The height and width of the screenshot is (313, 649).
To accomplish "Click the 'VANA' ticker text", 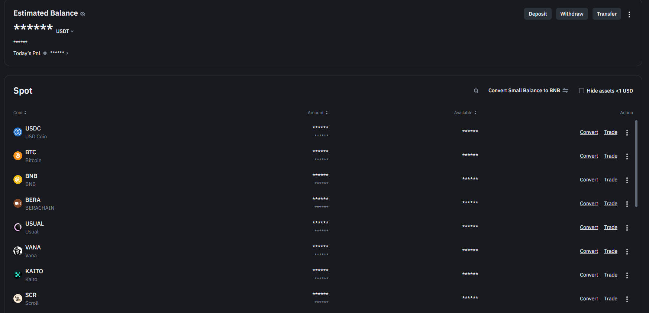I will tap(33, 247).
